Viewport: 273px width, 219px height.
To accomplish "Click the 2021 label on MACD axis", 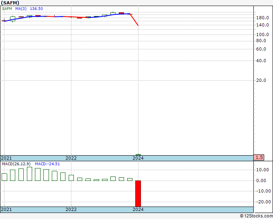I will [x=6, y=209].
